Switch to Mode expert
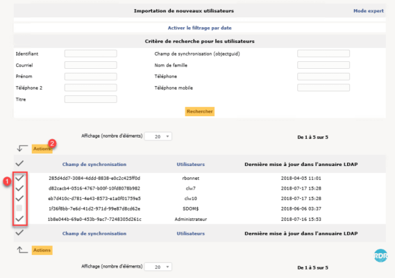This screenshot has width=395, height=278. tap(369, 11)
